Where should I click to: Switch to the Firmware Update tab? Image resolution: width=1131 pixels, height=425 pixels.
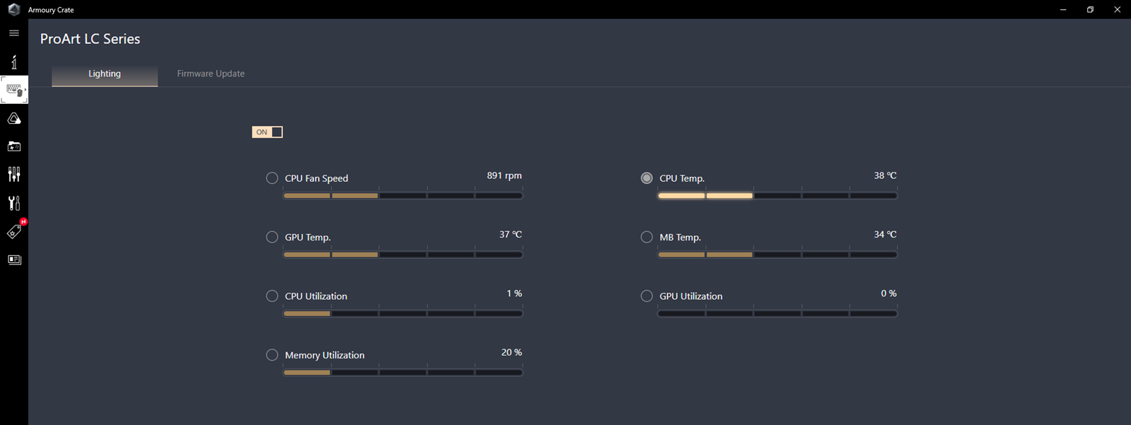211,74
